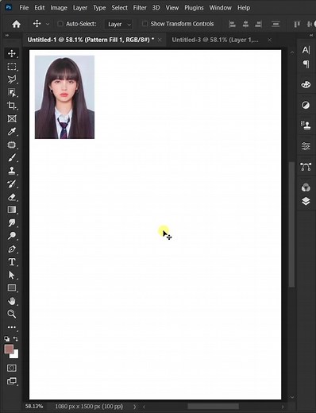Select the Rectangle shape tool
Viewport: 316px width, 413px height.
pyautogui.click(x=12, y=288)
